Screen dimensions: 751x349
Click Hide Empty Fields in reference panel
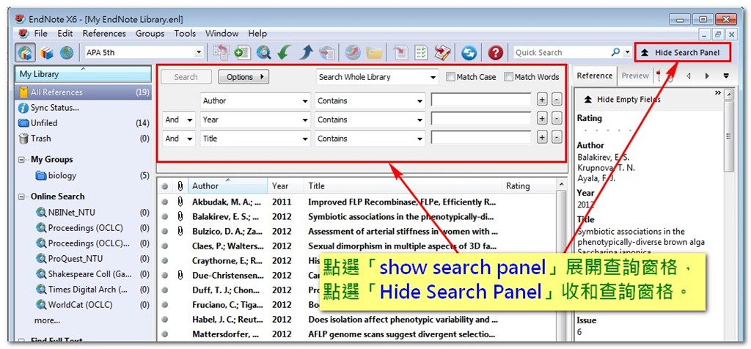pyautogui.click(x=623, y=100)
